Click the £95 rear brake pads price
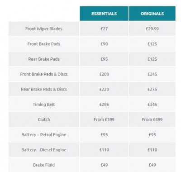181x172 pixels. pos(104,59)
